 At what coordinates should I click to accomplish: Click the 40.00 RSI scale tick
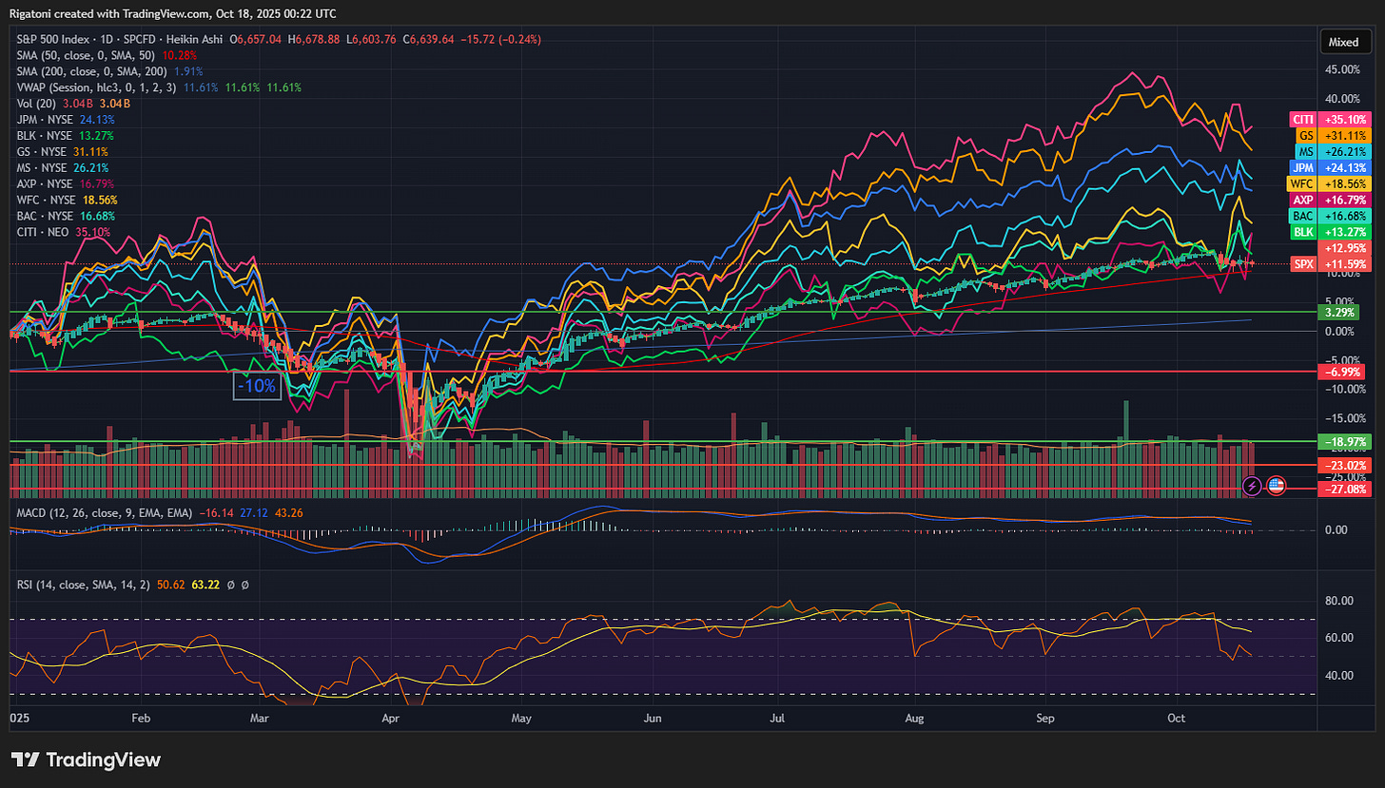pos(1339,676)
